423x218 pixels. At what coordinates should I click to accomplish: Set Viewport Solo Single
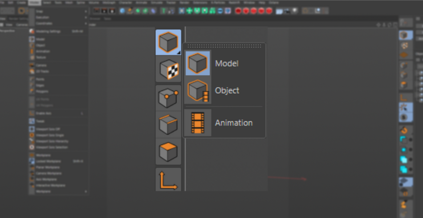(x=58, y=135)
